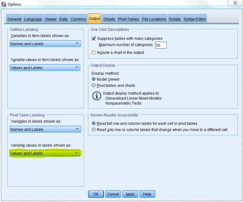This screenshot has height=202, width=243.
Task: Enable Include a chart in the output
Action: pyautogui.click(x=94, y=53)
